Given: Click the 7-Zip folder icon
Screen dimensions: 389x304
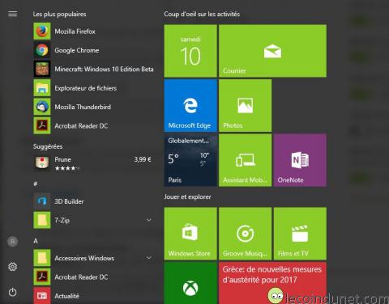Looking at the screenshot, I should pyautogui.click(x=42, y=220).
